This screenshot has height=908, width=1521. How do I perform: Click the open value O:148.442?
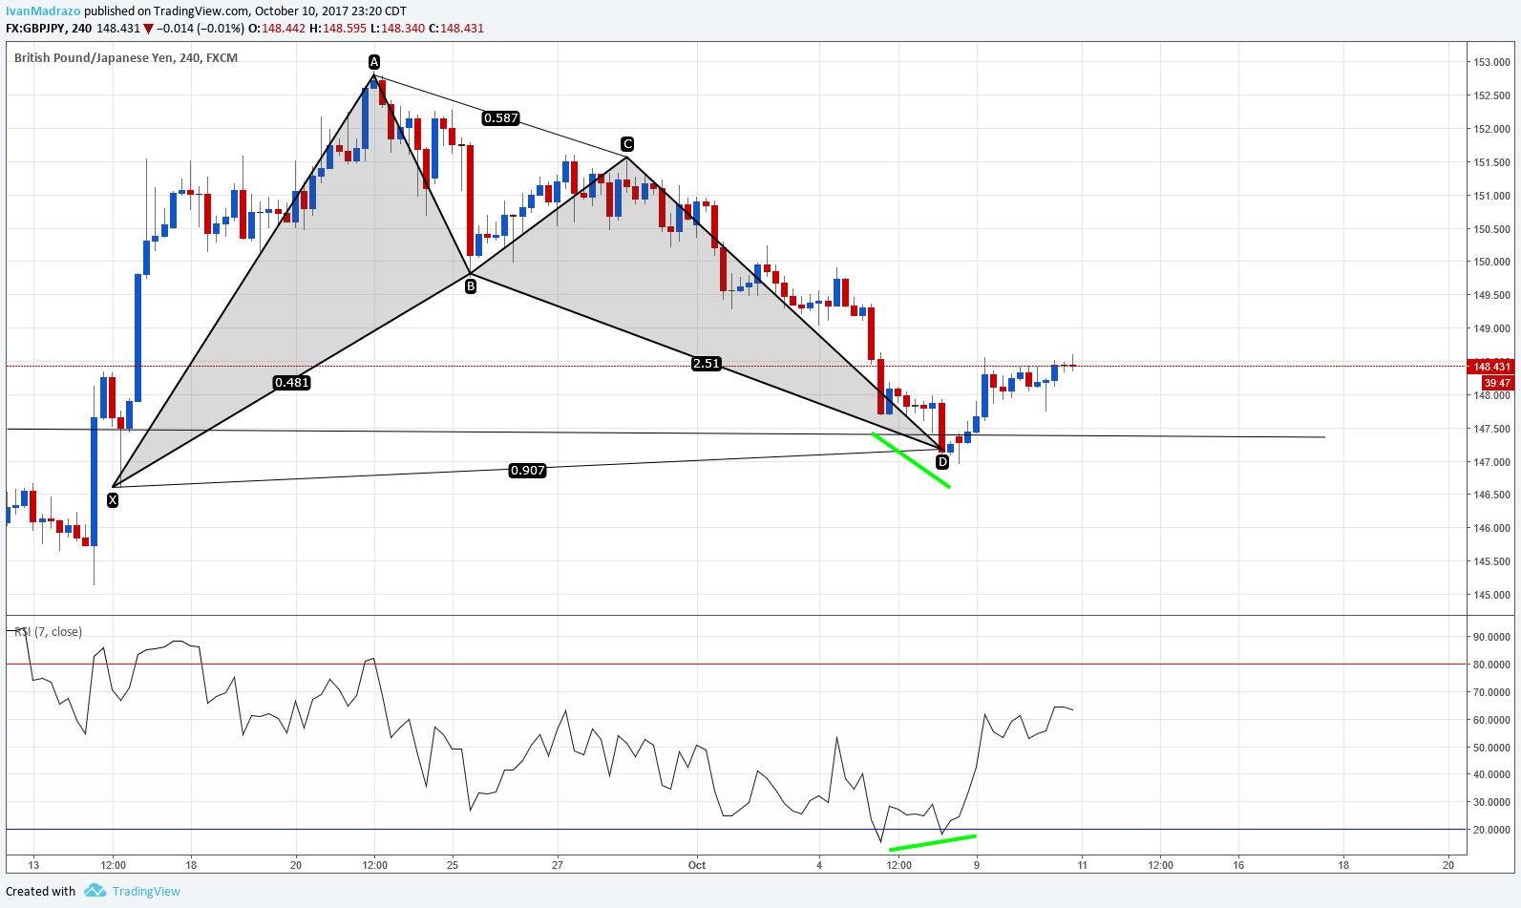click(x=277, y=29)
